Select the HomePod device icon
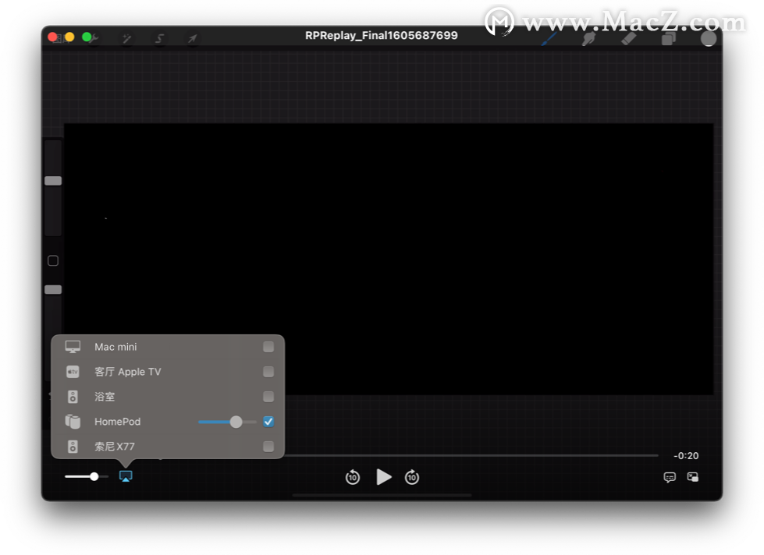This screenshot has width=764, height=555. click(73, 422)
